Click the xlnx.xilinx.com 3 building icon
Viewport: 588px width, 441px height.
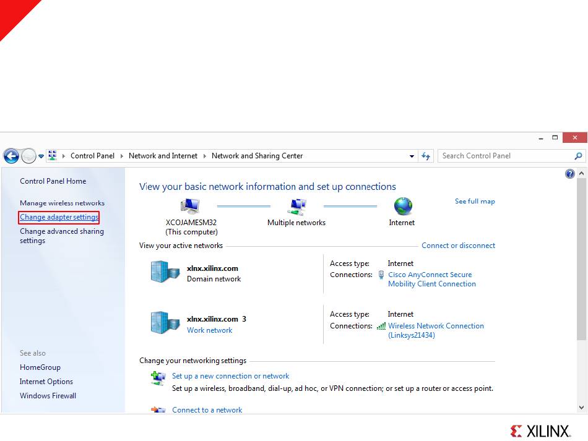(x=165, y=322)
